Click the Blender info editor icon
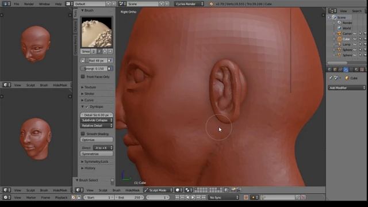Image resolution: width=368 pixels, height=207 pixels. coord(6,4)
